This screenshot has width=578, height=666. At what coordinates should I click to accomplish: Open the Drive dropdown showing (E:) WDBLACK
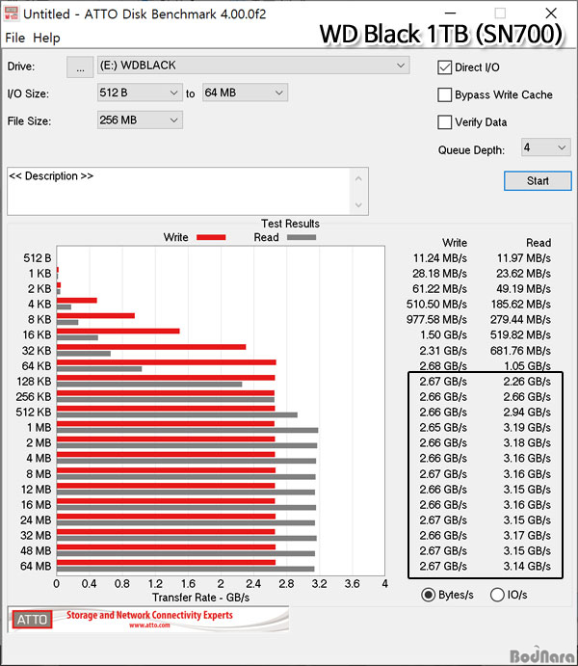pos(253,66)
